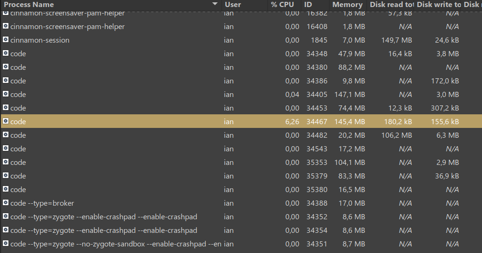
Task: Click the 8,7 MB memory value
Action: [354, 244]
